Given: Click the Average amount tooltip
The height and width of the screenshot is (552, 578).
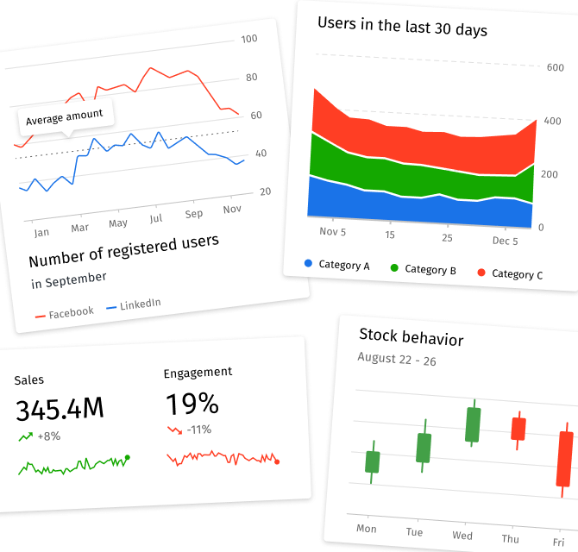Looking at the screenshot, I should pyautogui.click(x=66, y=117).
